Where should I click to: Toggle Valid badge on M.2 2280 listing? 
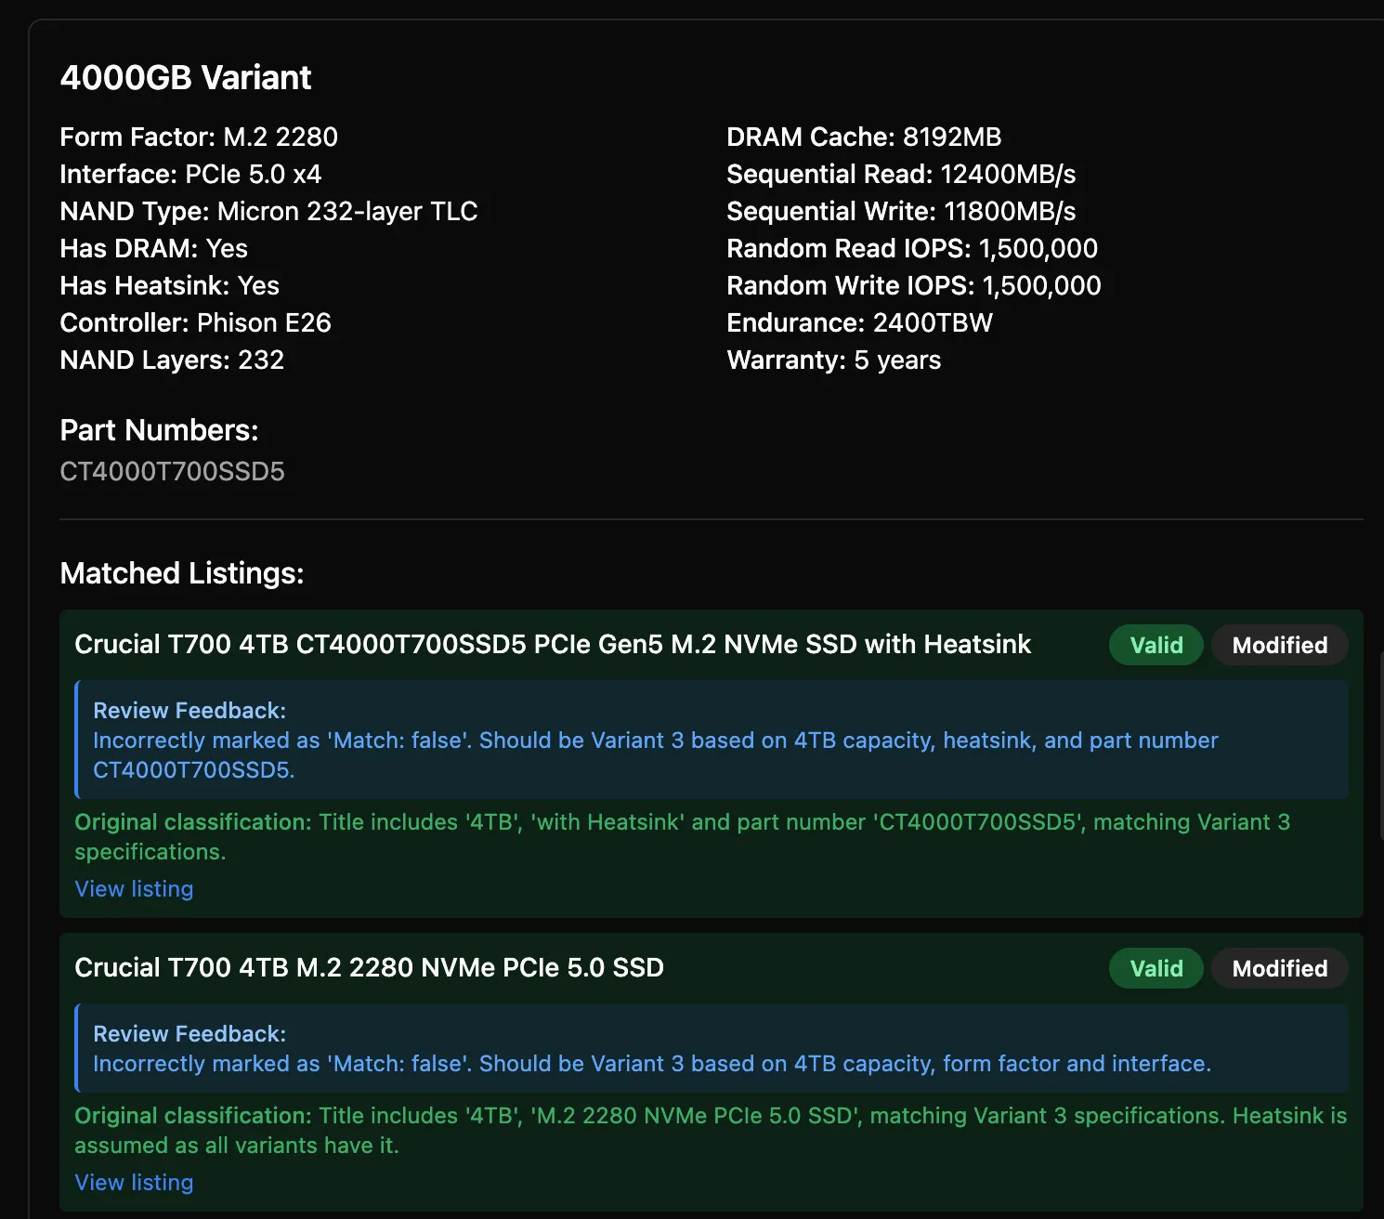click(1156, 969)
